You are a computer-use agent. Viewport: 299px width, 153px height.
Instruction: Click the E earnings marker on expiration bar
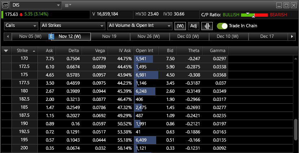coord(51,36)
